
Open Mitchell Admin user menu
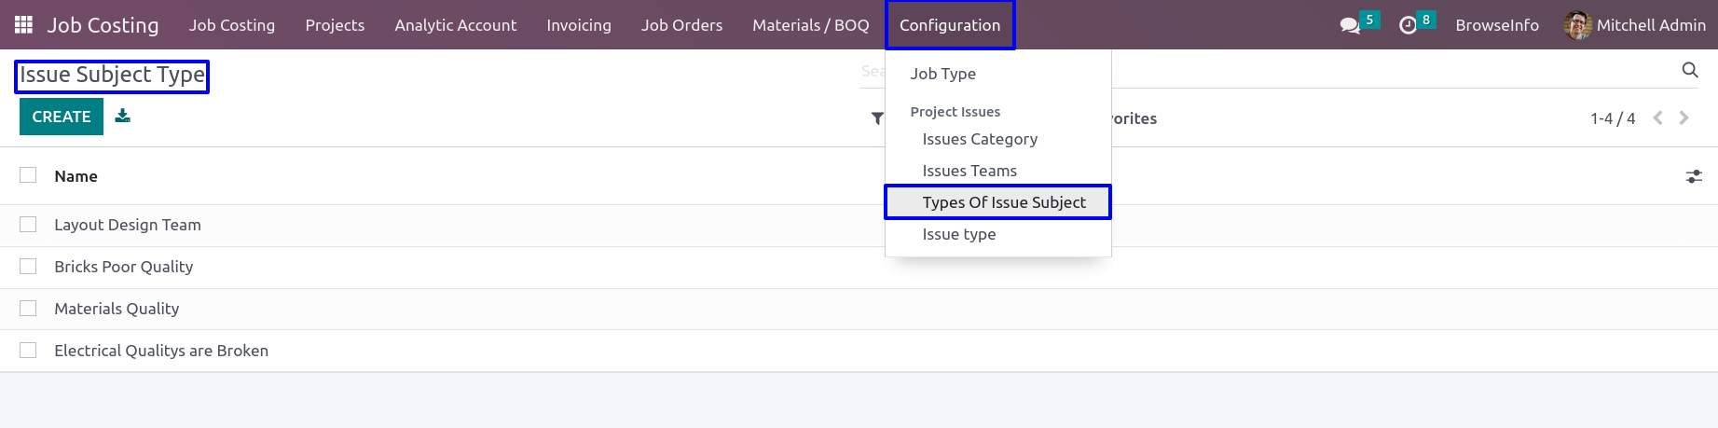coord(1635,25)
